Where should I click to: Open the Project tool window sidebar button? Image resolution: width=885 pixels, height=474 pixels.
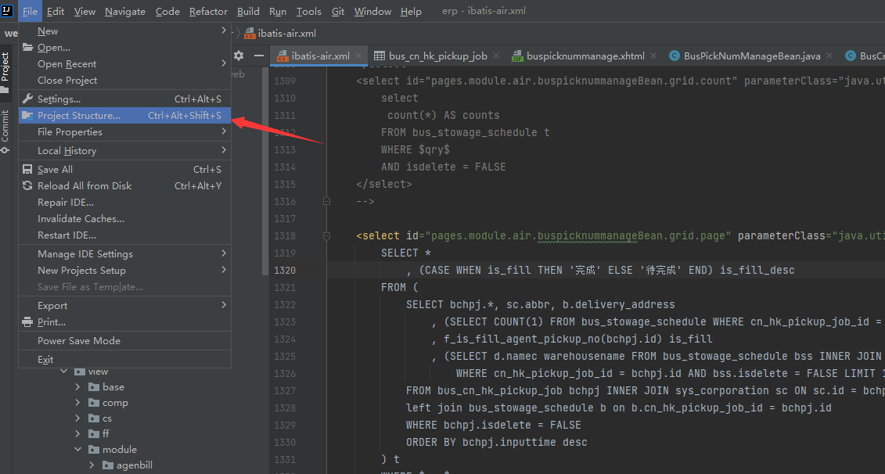pos(5,72)
